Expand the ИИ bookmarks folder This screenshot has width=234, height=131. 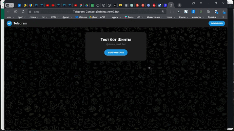pos(140,17)
